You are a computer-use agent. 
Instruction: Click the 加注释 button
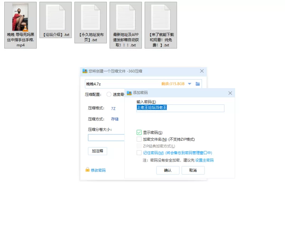pyautogui.click(x=98, y=151)
